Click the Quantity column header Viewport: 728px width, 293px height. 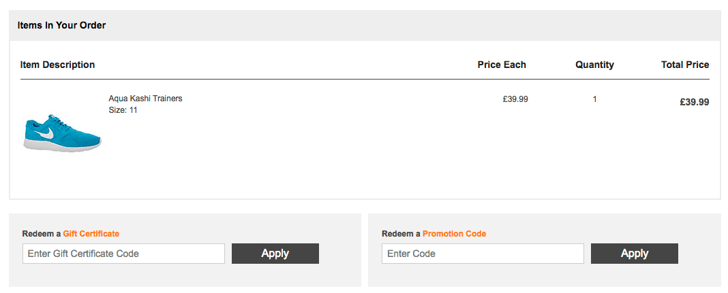point(594,65)
